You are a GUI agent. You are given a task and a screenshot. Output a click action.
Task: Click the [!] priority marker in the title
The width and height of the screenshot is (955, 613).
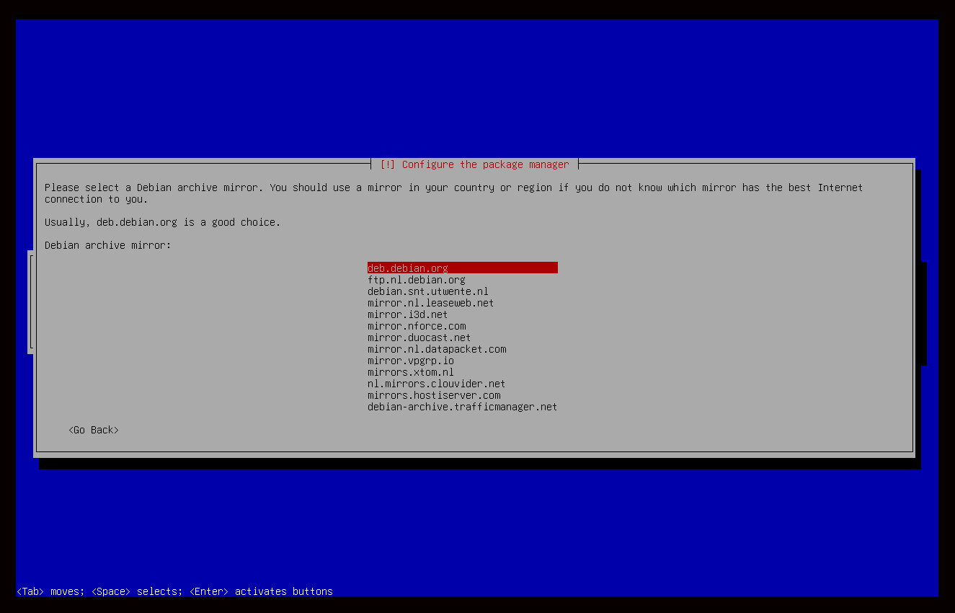(x=387, y=164)
